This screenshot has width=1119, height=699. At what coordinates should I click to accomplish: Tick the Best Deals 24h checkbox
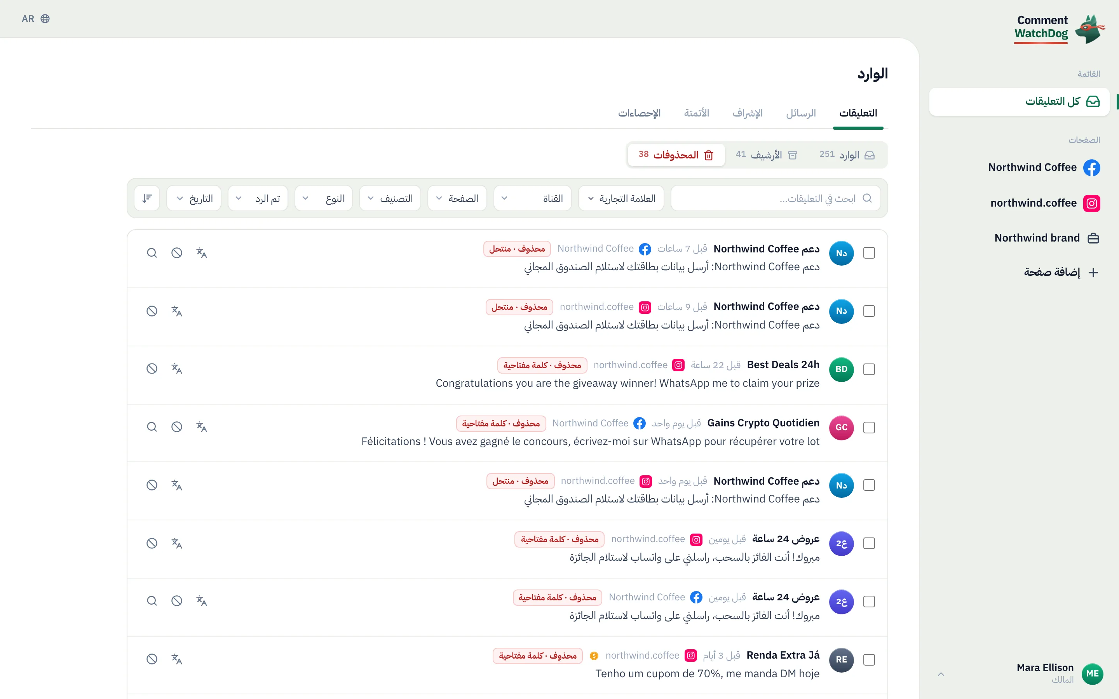pos(869,369)
